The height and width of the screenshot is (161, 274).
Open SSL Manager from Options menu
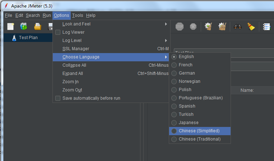click(x=111, y=49)
